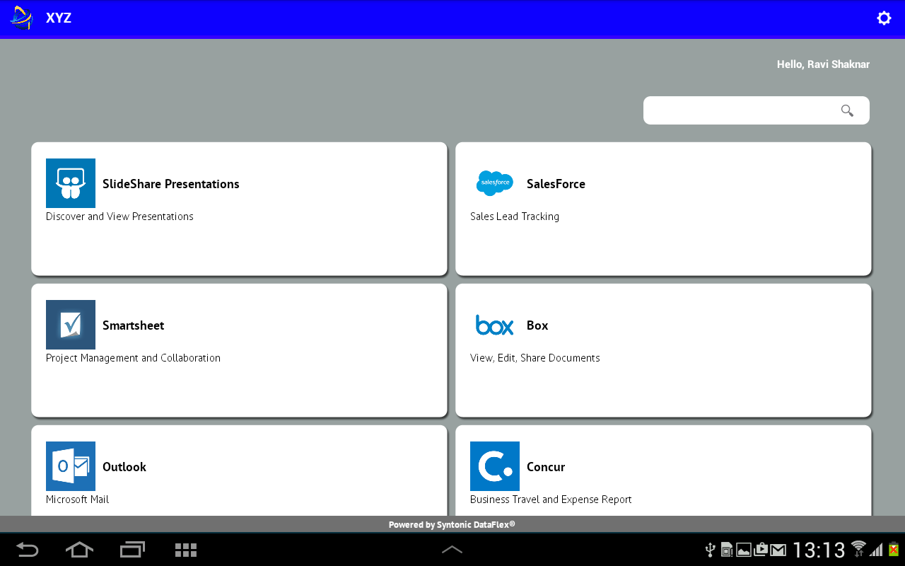Screen dimensions: 905x566
Task: Tap the Wi-Fi status icon
Action: click(859, 548)
